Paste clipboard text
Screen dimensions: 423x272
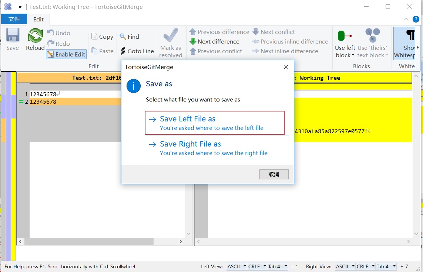102,51
